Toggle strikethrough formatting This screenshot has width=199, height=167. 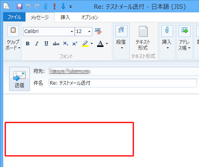pyautogui.click(x=56, y=44)
